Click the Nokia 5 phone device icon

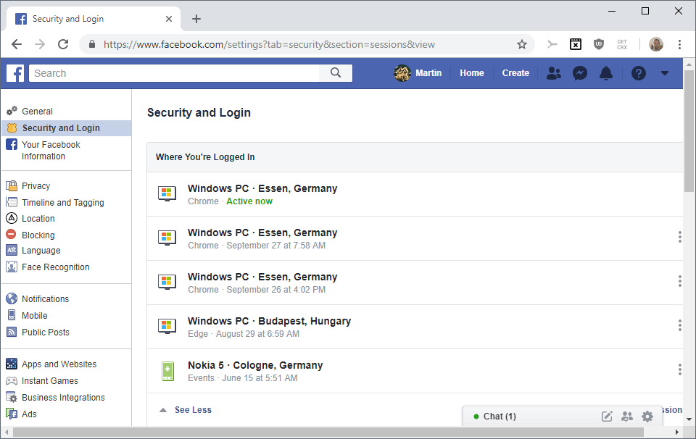(167, 371)
